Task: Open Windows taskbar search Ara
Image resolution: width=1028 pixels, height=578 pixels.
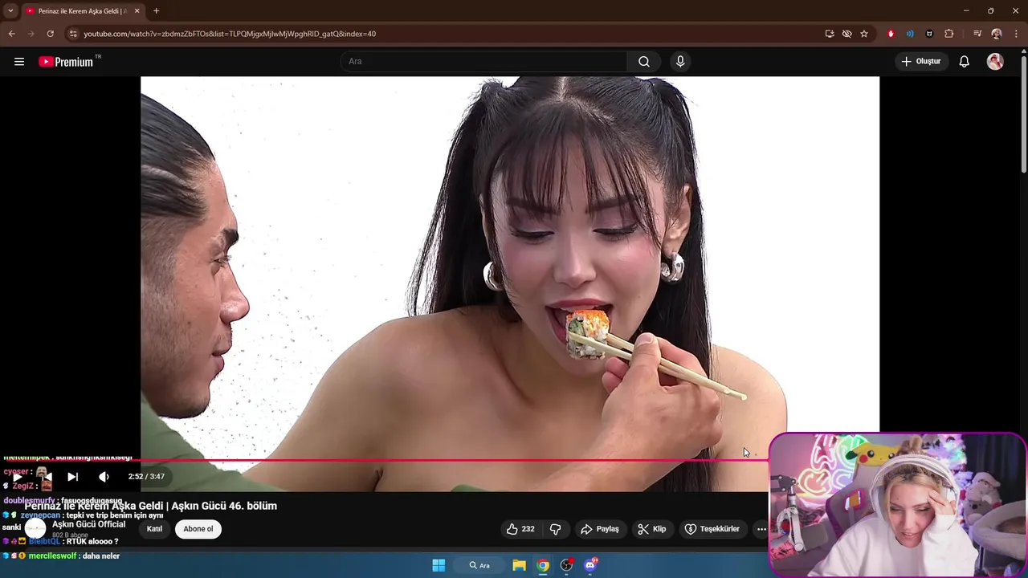Action: 479,565
